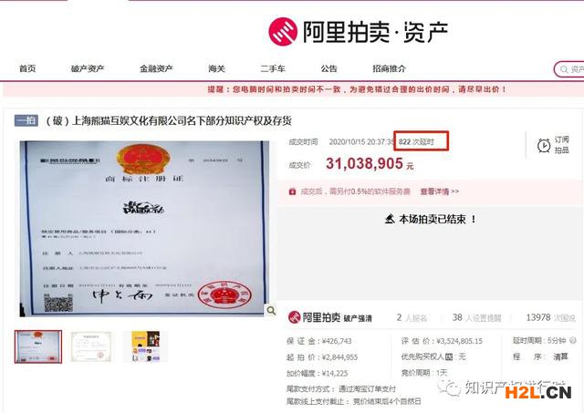Image resolution: width=584 pixels, height=413 pixels.
Task: Open the 海关 navigation tab
Action: tap(217, 68)
